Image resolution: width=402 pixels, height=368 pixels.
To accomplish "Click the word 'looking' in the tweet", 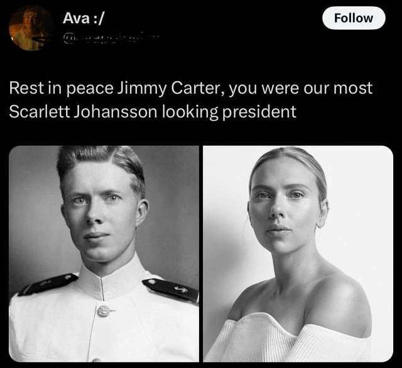I will [190, 112].
